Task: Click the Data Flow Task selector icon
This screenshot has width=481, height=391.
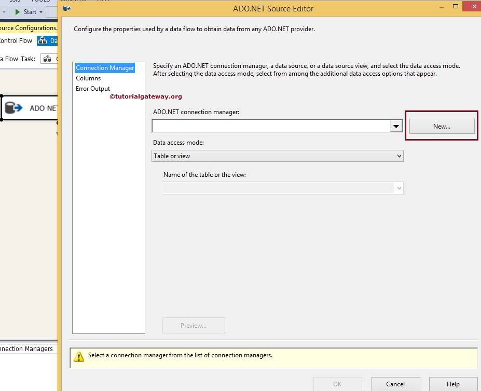Action: coord(47,59)
